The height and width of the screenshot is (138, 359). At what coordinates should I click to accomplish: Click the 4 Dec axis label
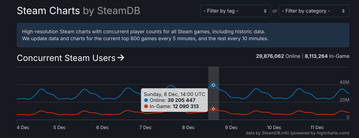(x=23, y=128)
